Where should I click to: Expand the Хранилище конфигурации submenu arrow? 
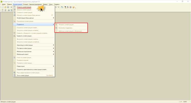coord(53,45)
